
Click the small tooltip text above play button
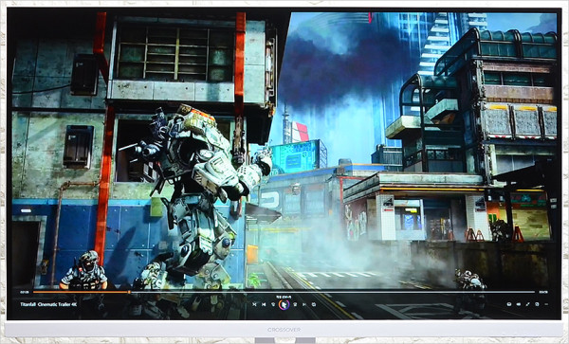[284, 297]
